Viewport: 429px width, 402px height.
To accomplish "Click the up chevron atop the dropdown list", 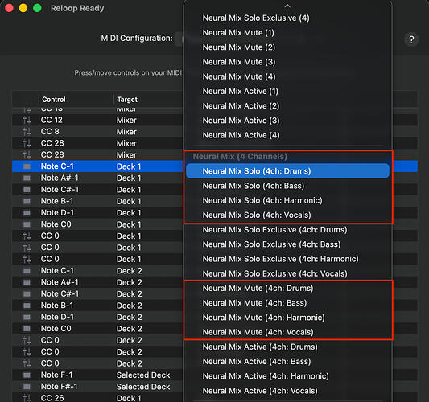I will pos(287,6).
